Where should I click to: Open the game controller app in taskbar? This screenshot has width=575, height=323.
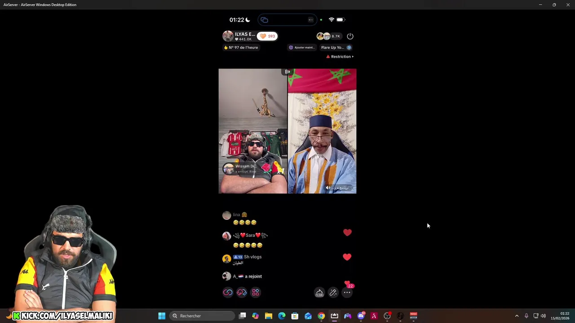[348, 316]
